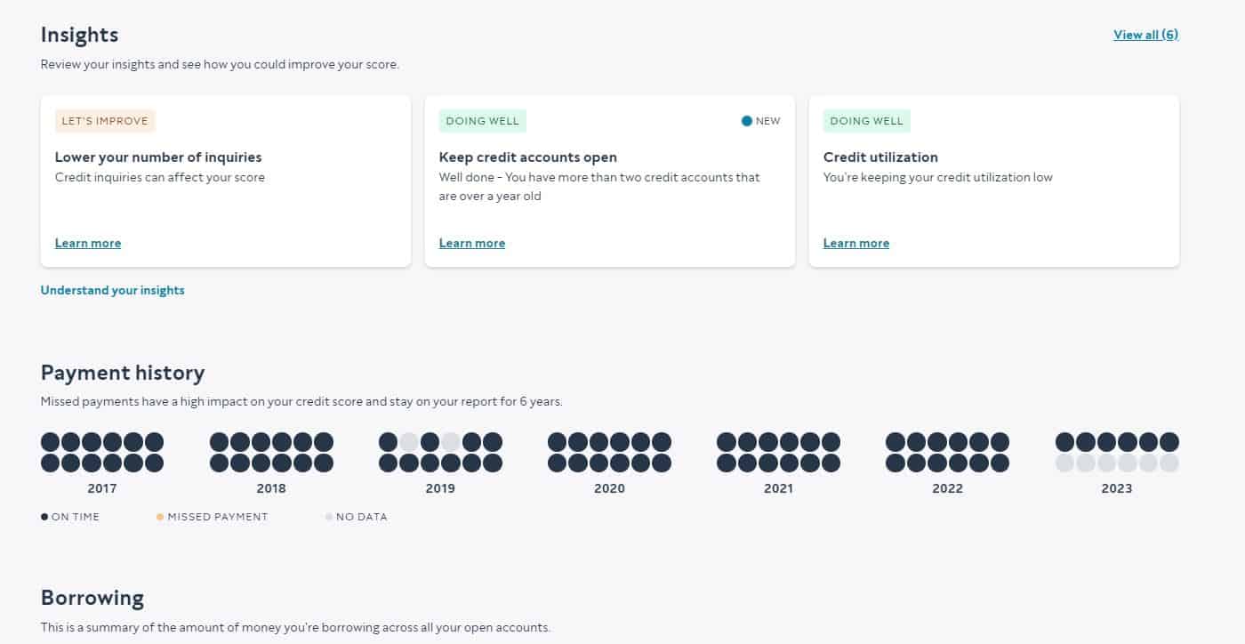
Task: Click the DOING WELL badge on Keep credit accounts open
Action: coord(482,120)
